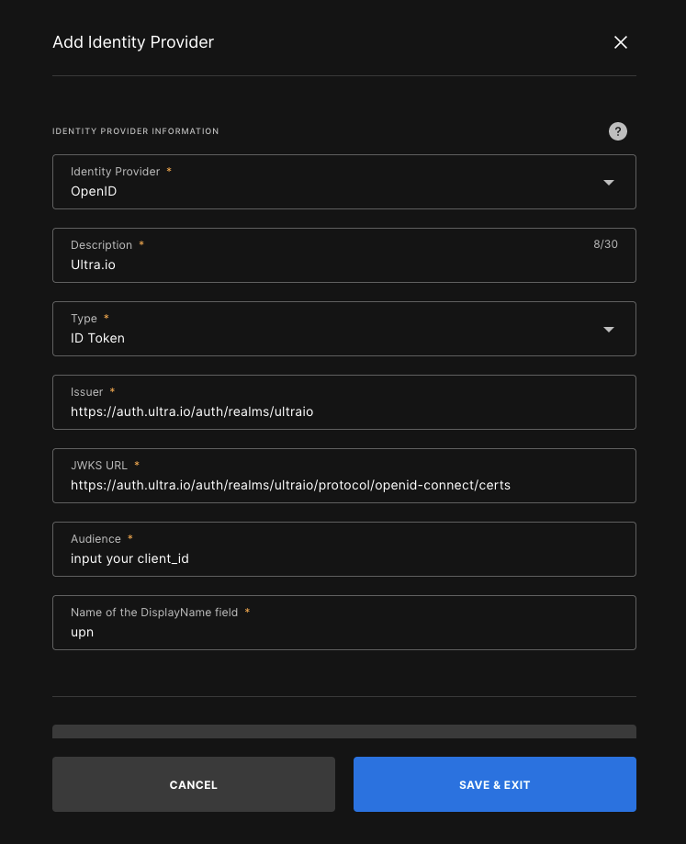The width and height of the screenshot is (686, 844).
Task: Expand the Identity Provider dropdown arrow
Action: [x=609, y=183]
